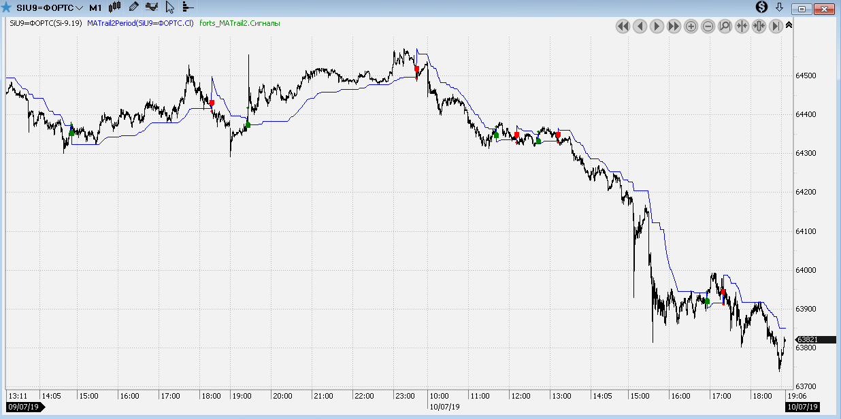Viewport: 841px width, 419px height.
Task: Toggle the volume profile icon
Action: pyautogui.click(x=186, y=7)
